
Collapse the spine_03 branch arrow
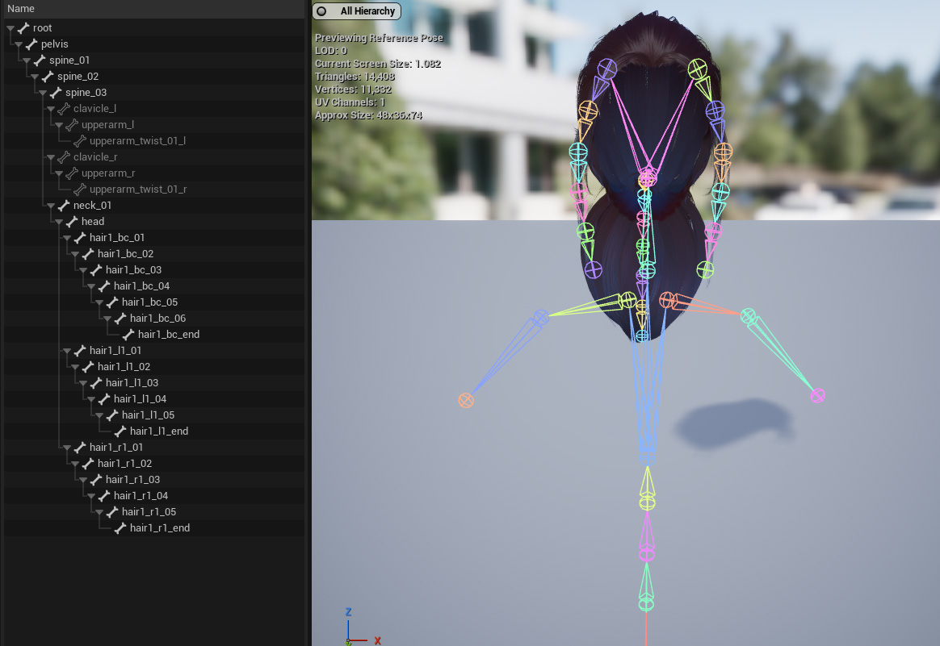pyautogui.click(x=43, y=93)
